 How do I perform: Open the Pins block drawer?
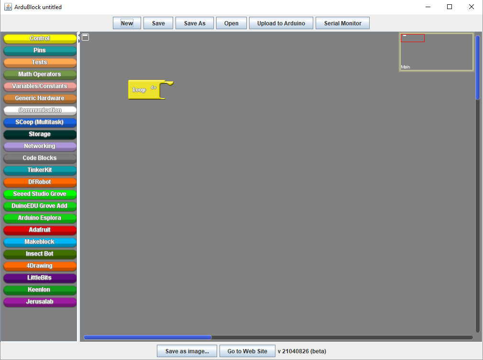40,51
